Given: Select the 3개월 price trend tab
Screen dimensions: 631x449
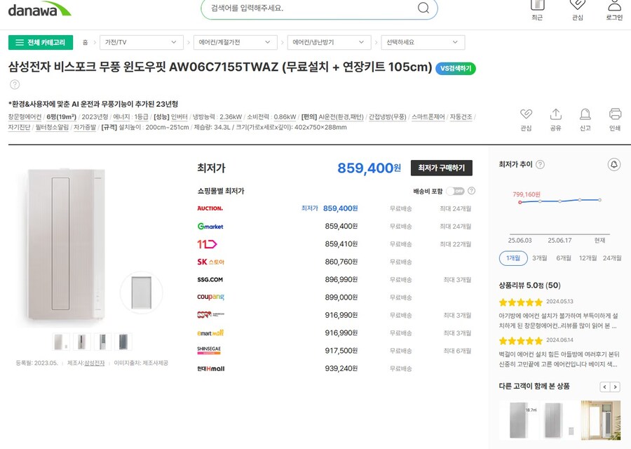Looking at the screenshot, I should click(x=540, y=258).
